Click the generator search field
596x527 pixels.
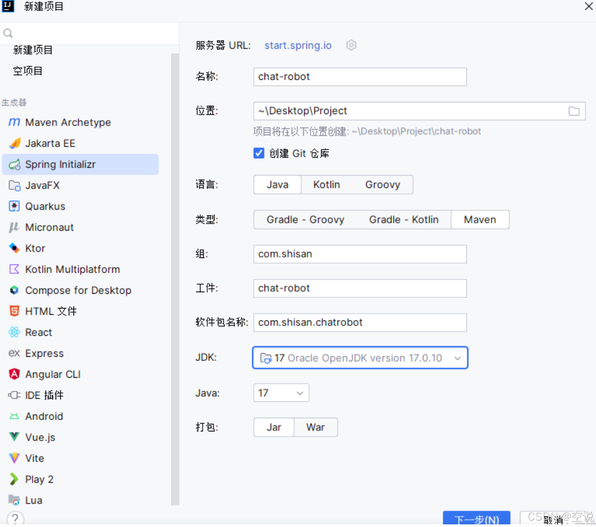point(90,33)
